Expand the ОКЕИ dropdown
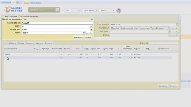The height and width of the screenshot is (107, 191). tap(91, 26)
